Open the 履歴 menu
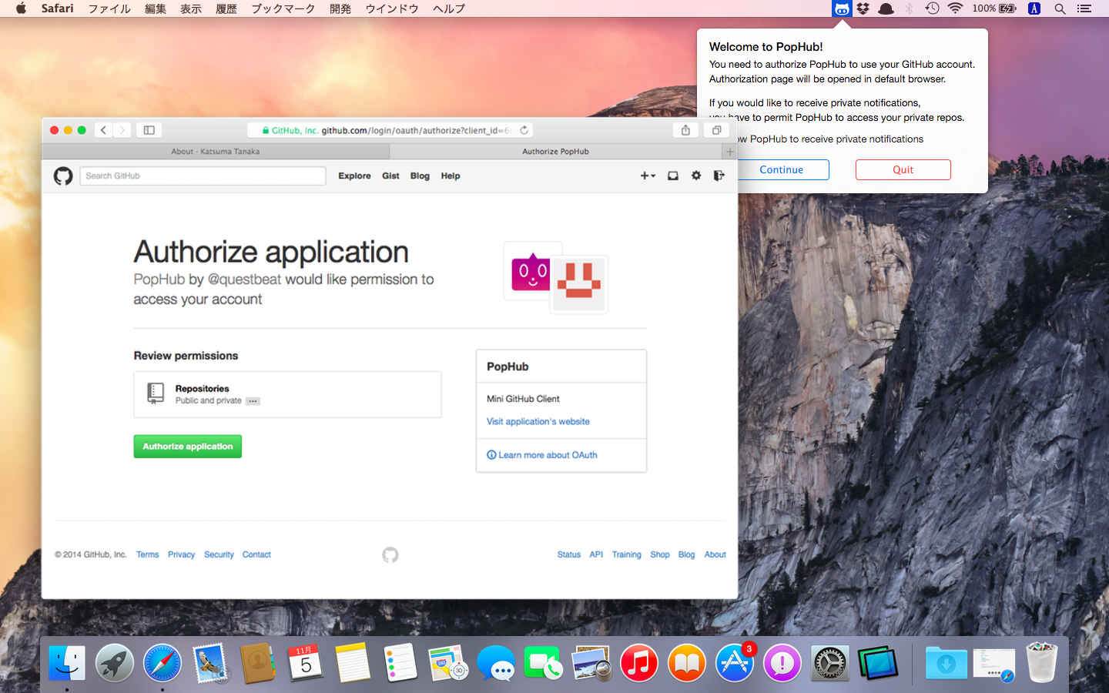This screenshot has width=1109, height=693. pyautogui.click(x=226, y=8)
